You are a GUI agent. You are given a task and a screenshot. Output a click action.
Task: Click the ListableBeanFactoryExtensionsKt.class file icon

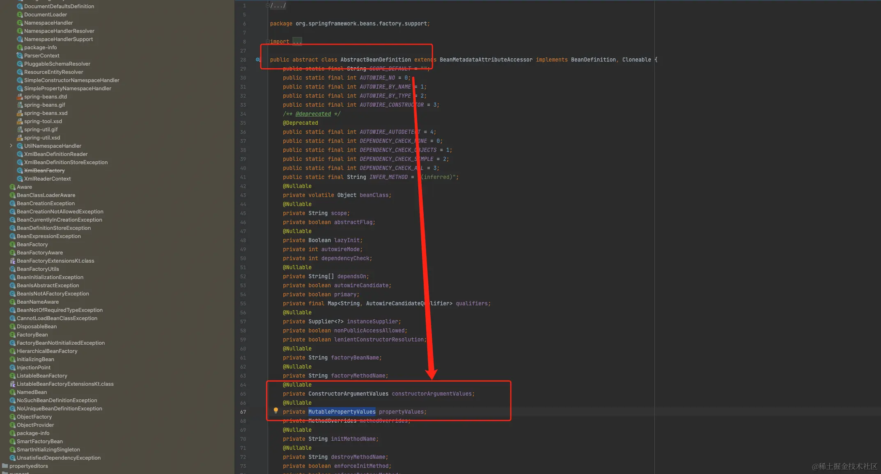(x=12, y=384)
